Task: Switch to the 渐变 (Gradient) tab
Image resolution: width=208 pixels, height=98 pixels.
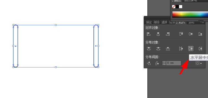Action: pyautogui.click(x=156, y=22)
